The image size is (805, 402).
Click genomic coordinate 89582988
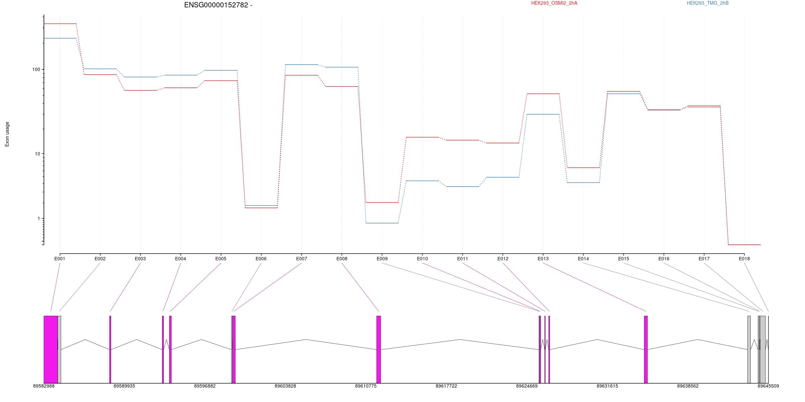[44, 386]
